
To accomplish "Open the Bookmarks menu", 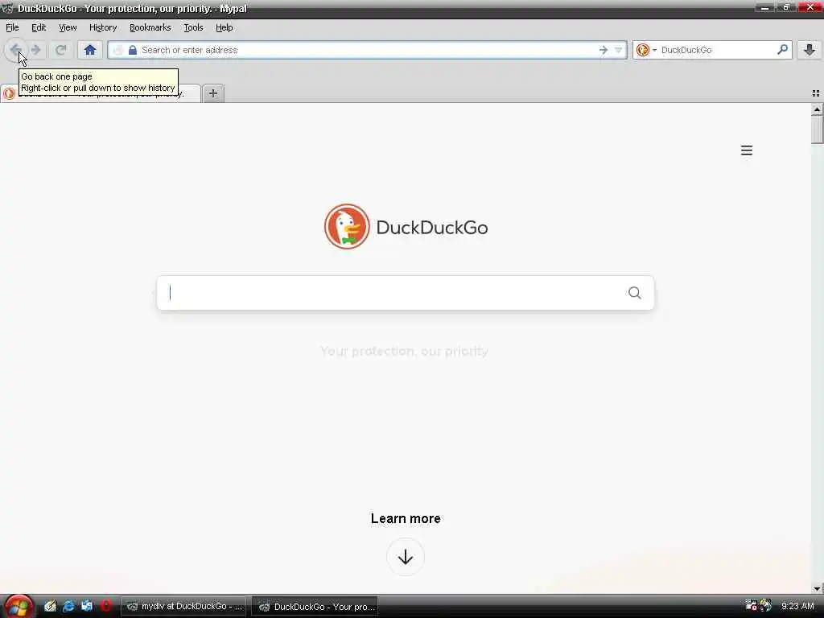I will pyautogui.click(x=150, y=27).
